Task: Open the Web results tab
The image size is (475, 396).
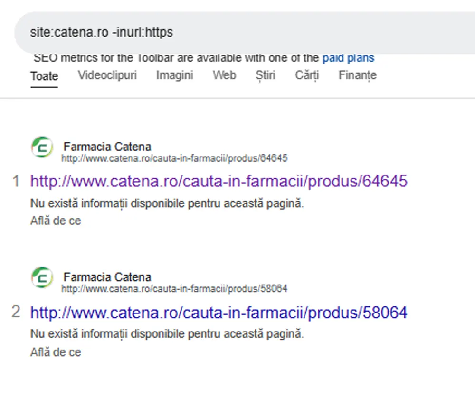Action: (224, 75)
